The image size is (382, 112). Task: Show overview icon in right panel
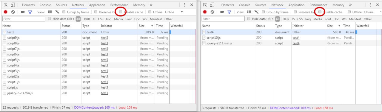(256, 12)
